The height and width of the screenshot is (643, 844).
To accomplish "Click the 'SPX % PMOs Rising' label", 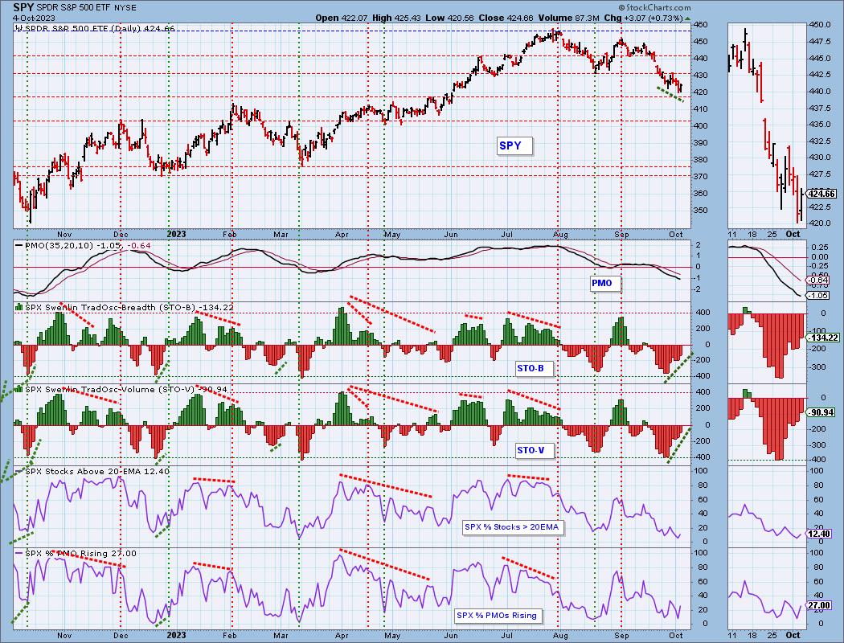I will point(497,616).
